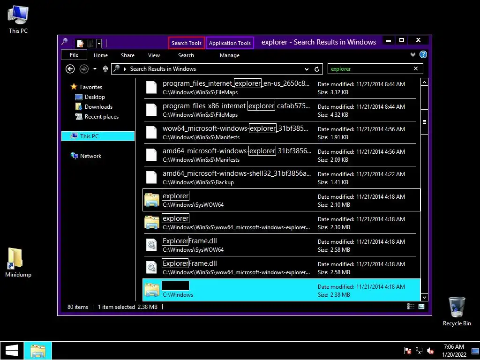
Task: Open the Help question mark button
Action: tap(423, 54)
